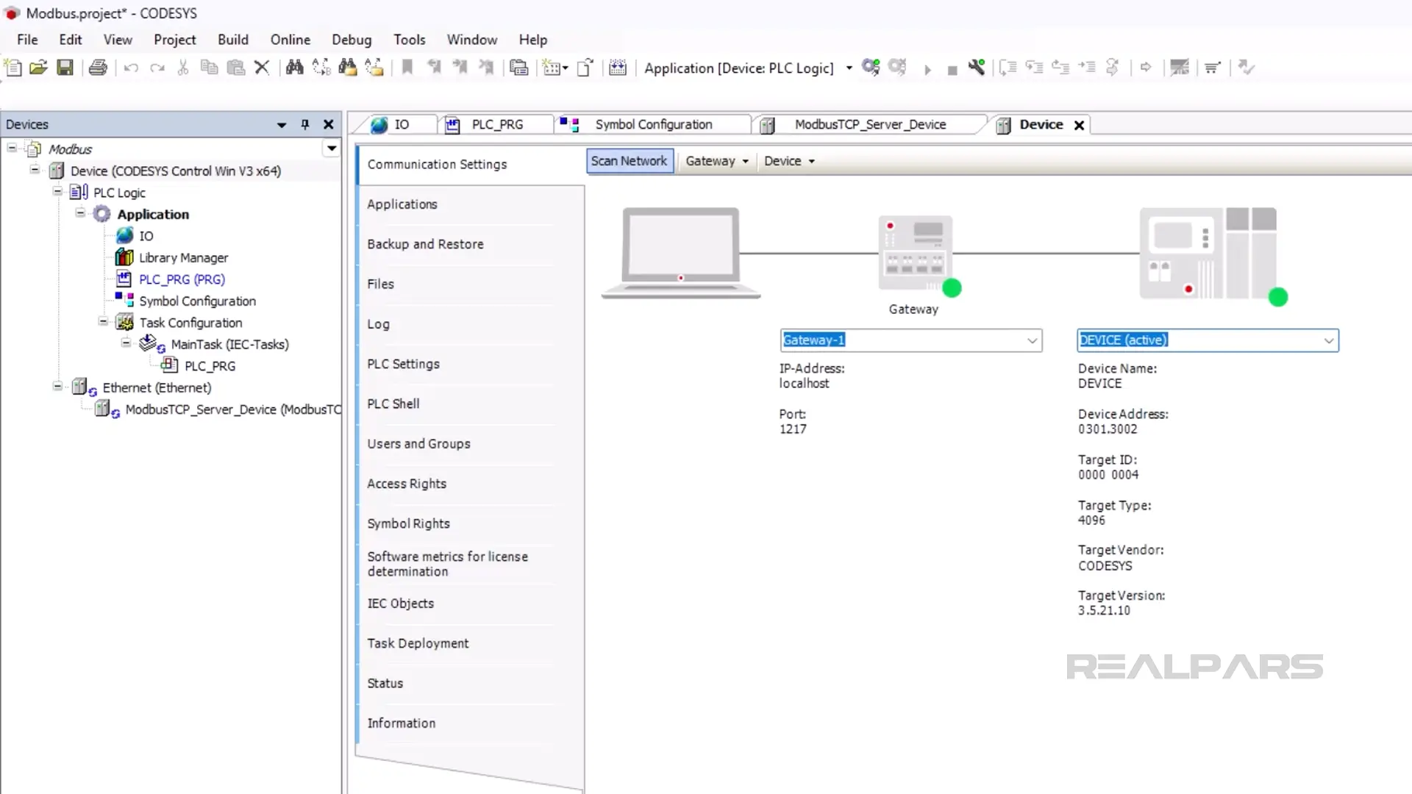The height and width of the screenshot is (794, 1412).
Task: Open the Debug menu
Action: coord(352,40)
